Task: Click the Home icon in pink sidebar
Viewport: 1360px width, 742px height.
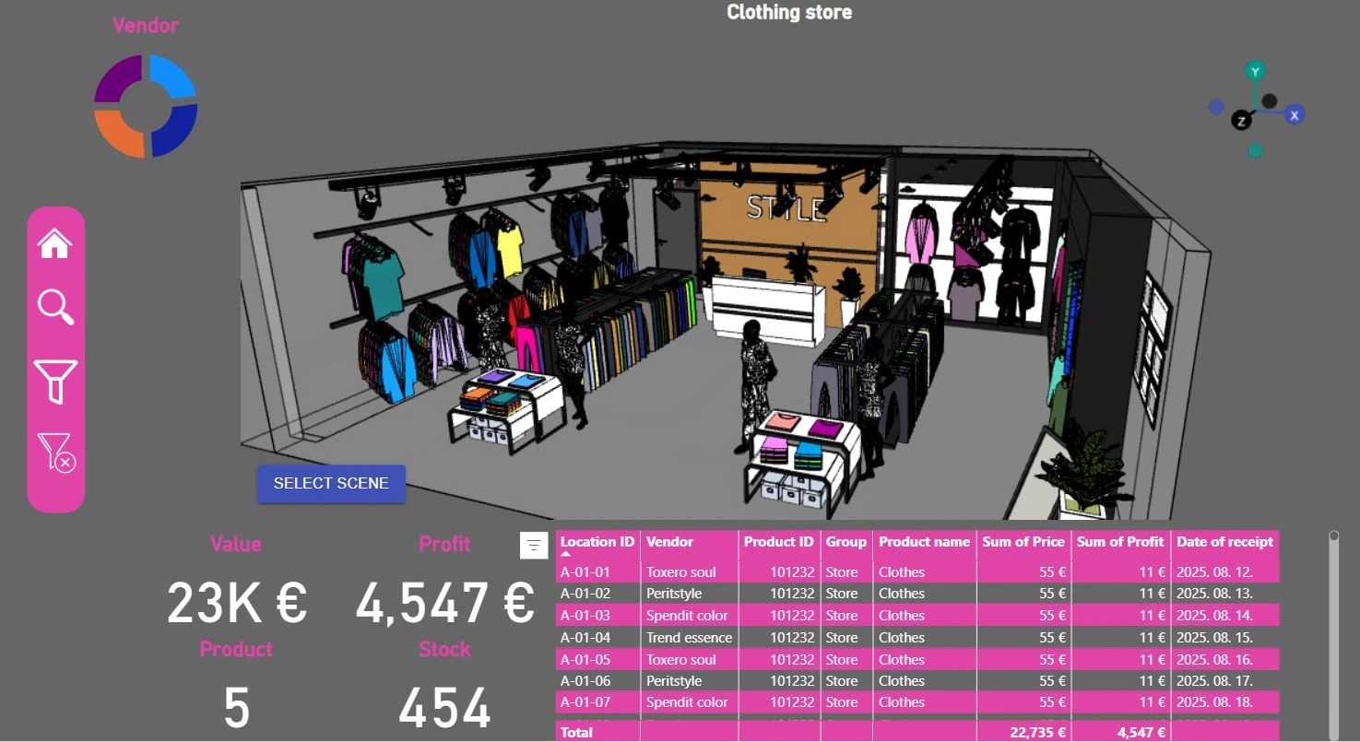Action: pos(55,244)
